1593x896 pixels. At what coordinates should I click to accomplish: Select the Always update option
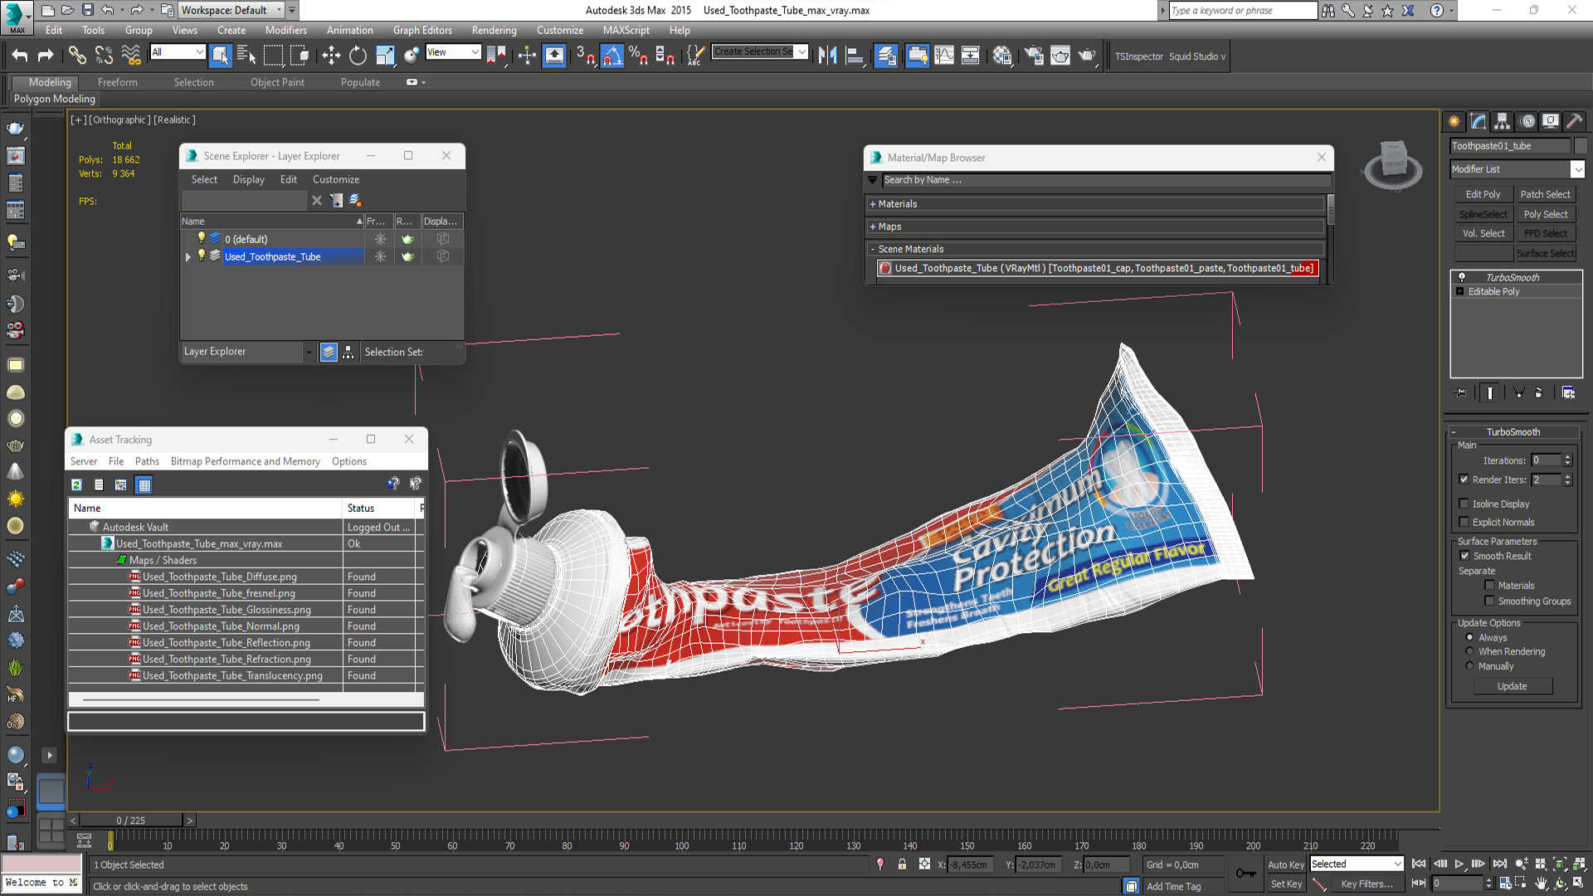click(1469, 637)
